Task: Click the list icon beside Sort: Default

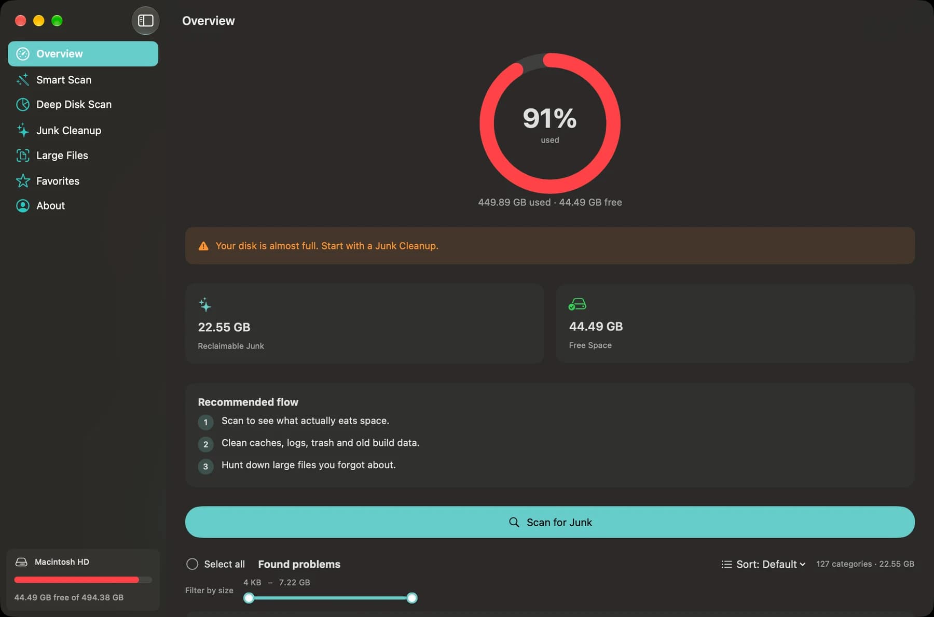Action: point(726,564)
